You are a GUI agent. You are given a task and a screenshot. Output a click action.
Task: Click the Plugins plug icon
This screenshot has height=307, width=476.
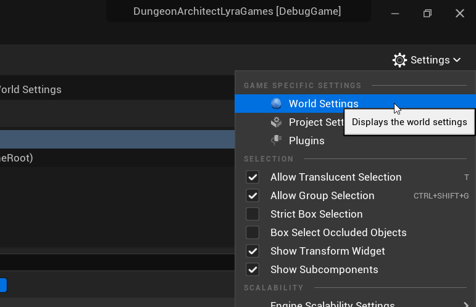pyautogui.click(x=276, y=141)
